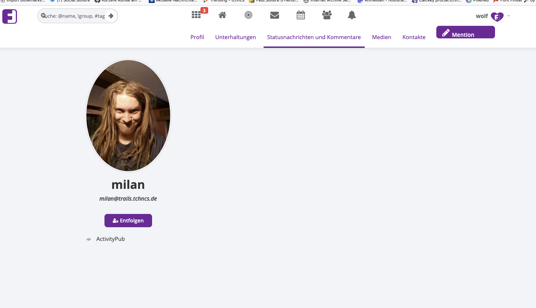The image size is (536, 308).
Task: Select Statusnachrichten und Kommentare tab
Action: [314, 37]
